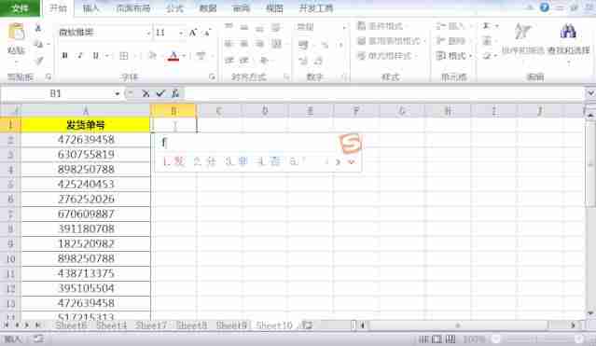596x346 pixels.
Task: Open the font size dropdown
Action: (x=181, y=33)
